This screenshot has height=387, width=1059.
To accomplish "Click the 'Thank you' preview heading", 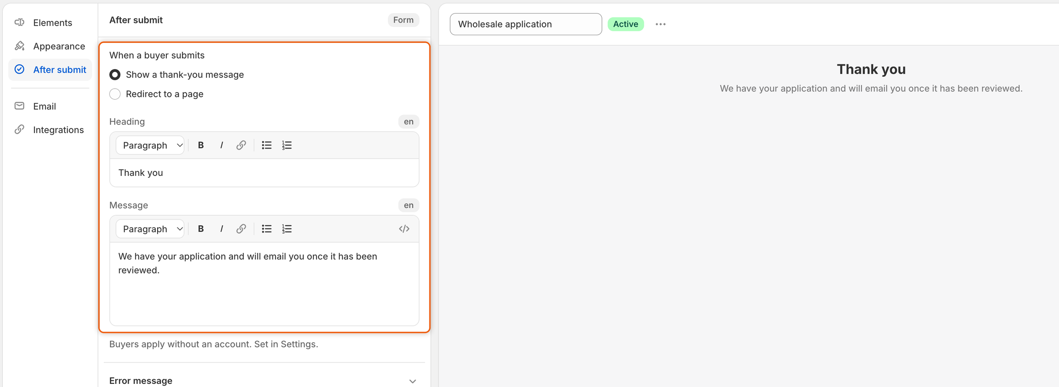I will (871, 69).
